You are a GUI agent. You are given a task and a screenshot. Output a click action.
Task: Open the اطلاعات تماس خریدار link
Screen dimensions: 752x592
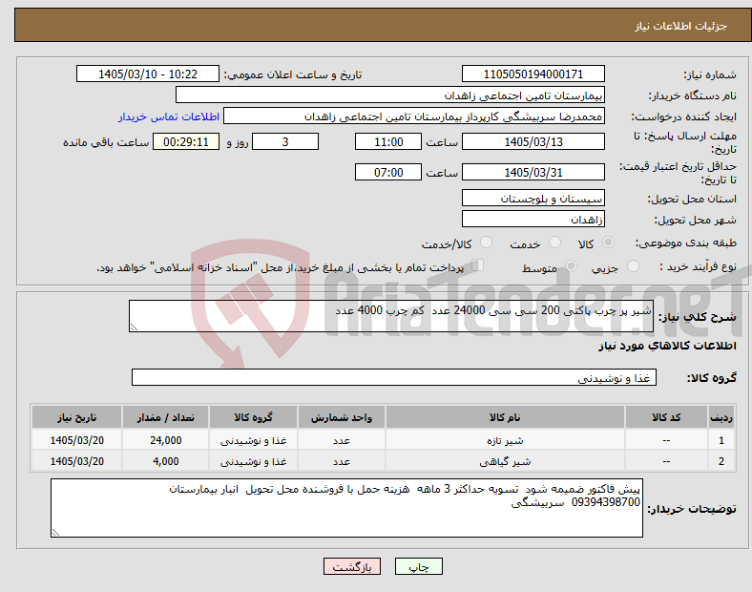pos(169,116)
